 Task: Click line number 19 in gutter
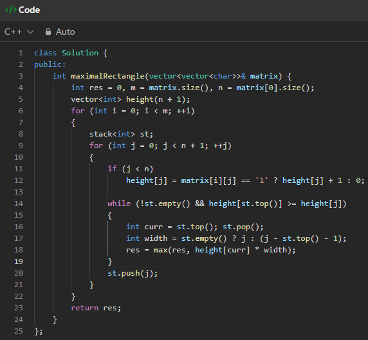pos(19,261)
